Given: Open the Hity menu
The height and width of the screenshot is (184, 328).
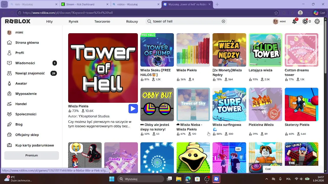Looking at the screenshot, I should 49,21.
